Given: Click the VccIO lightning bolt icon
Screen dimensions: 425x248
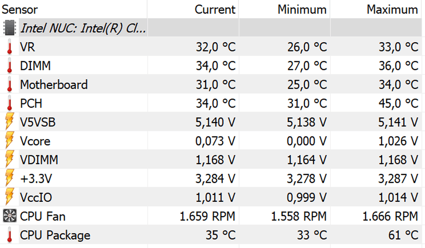Looking at the screenshot, I should (9, 197).
